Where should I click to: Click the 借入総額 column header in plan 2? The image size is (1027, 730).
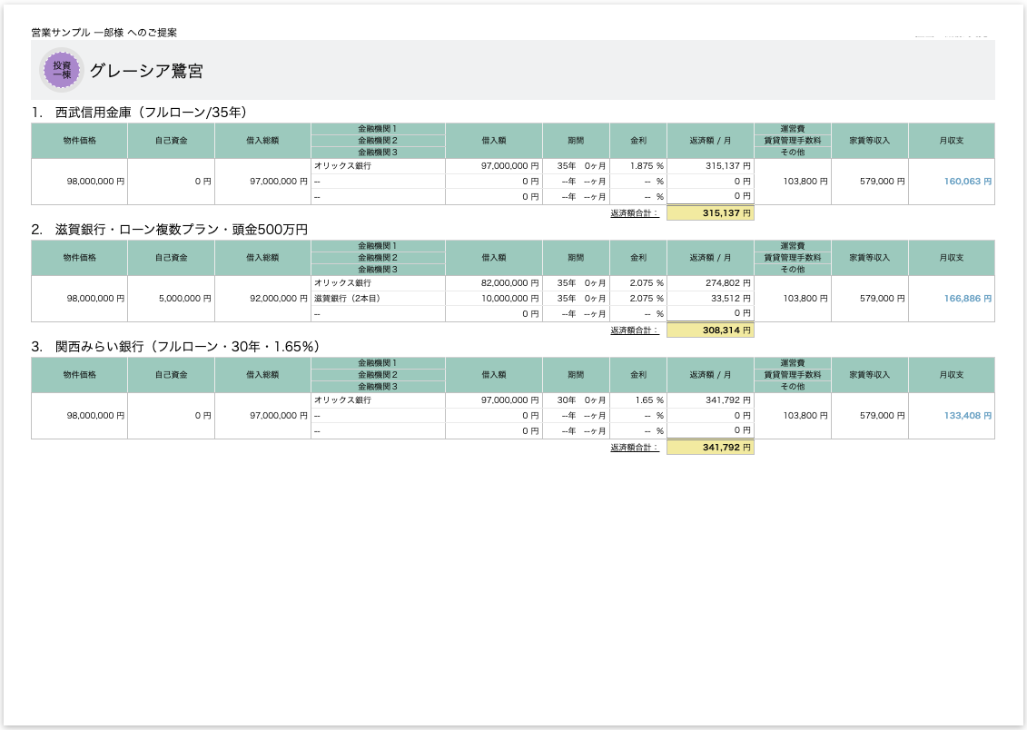262,258
